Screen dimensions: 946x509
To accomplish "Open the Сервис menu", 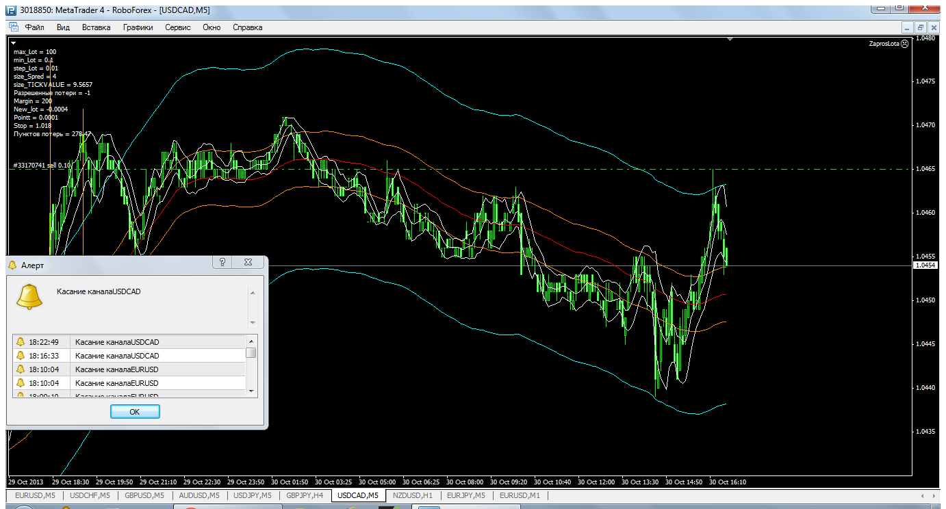I will point(178,27).
